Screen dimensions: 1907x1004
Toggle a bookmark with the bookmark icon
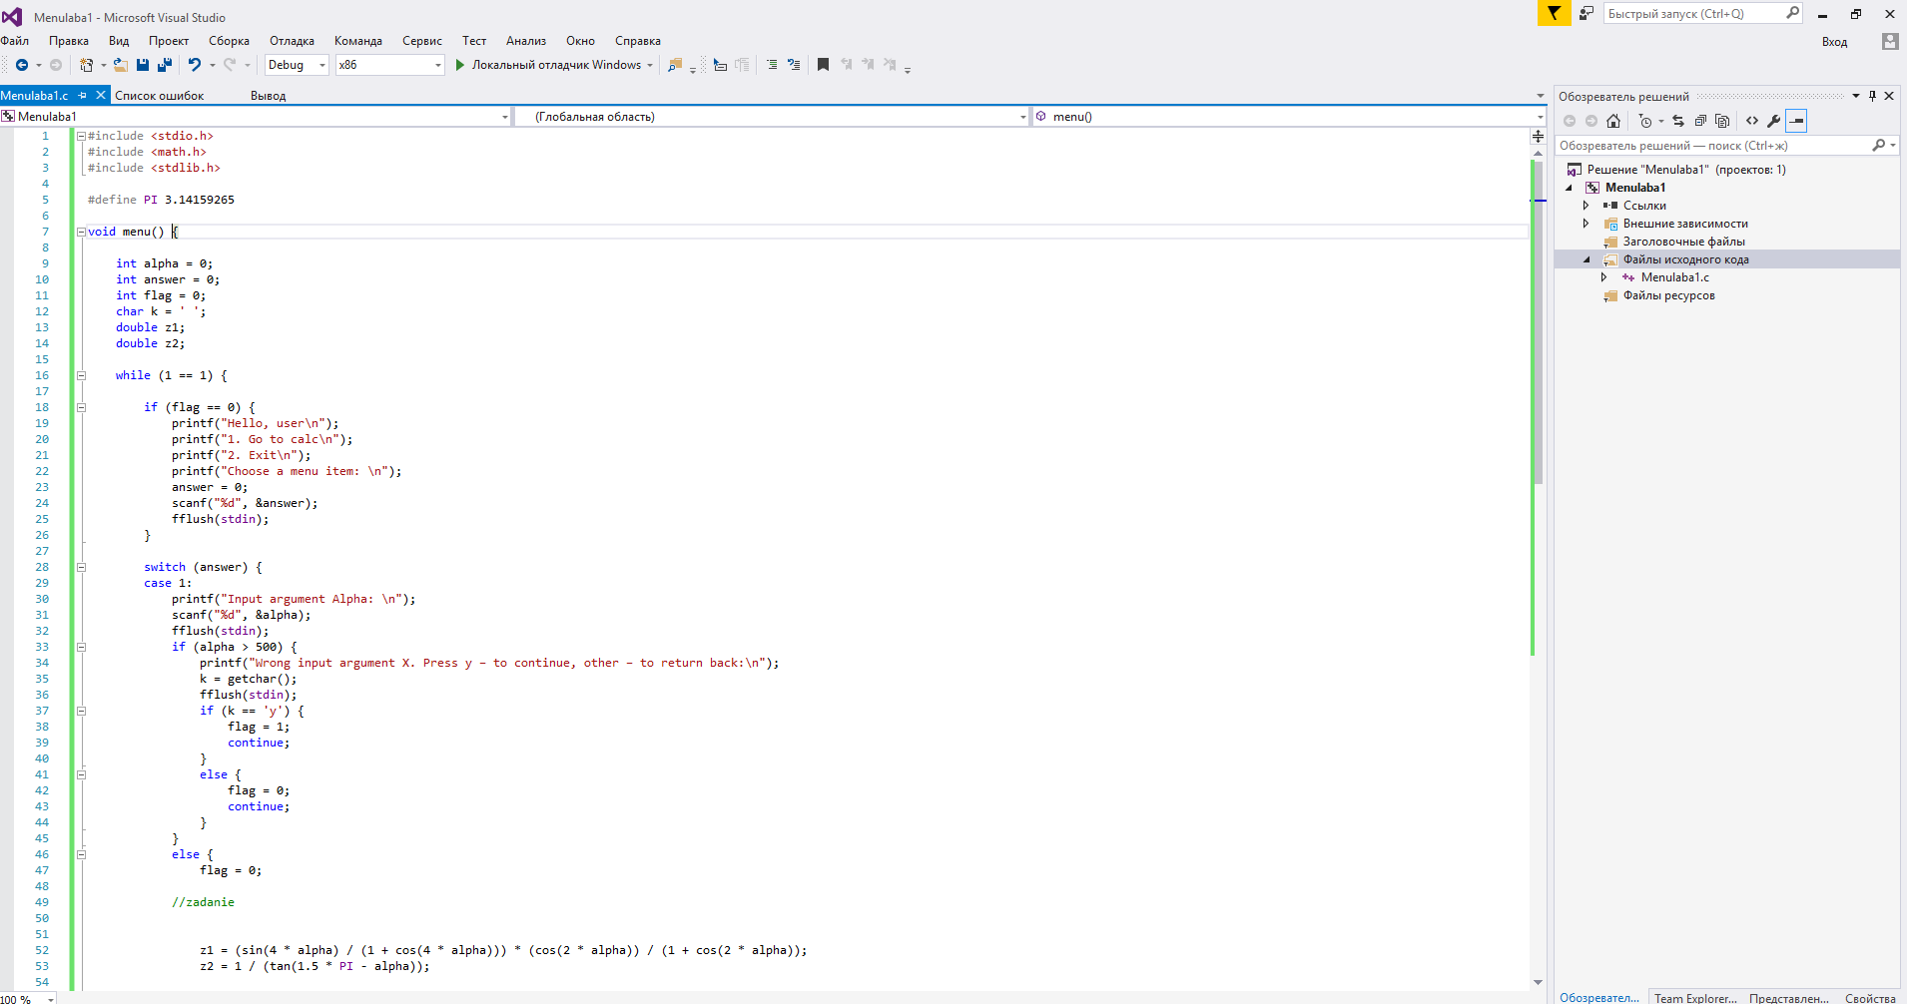[x=824, y=65]
